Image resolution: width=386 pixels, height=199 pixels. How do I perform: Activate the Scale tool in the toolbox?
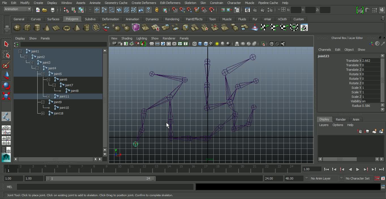(6, 96)
